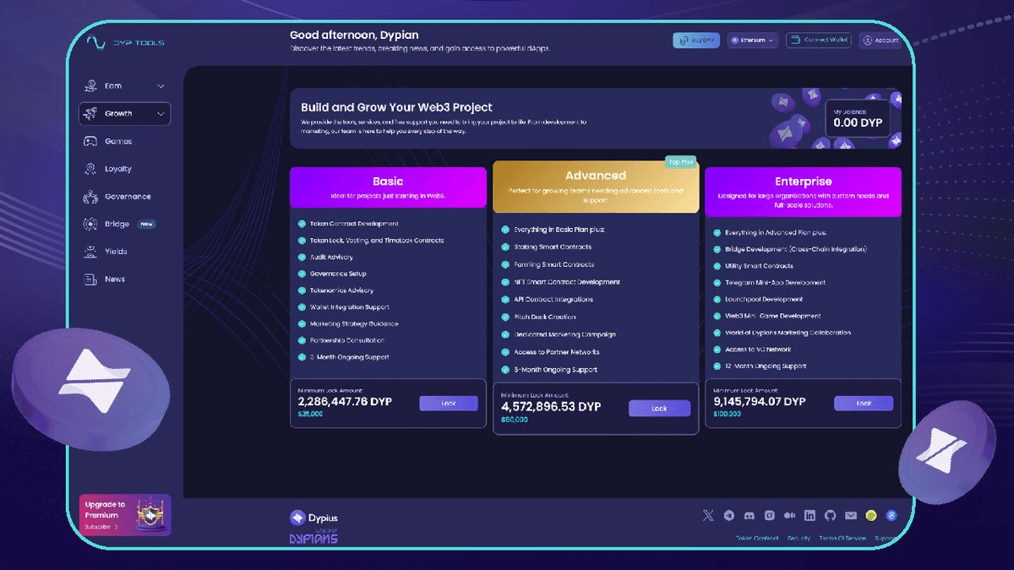Click Lock on the Basic plan
Viewport: 1014px width, 570px height.
coord(449,404)
